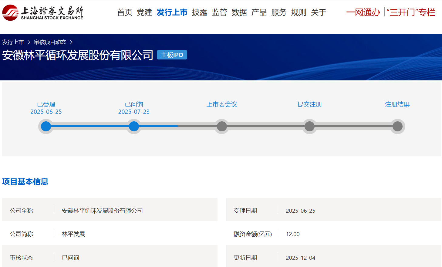442x267 pixels.
Task: Open the 首页 menu item
Action: tap(125, 12)
